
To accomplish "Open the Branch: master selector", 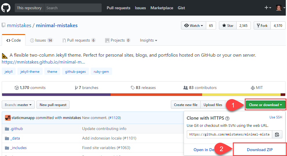I will pos(18,105).
